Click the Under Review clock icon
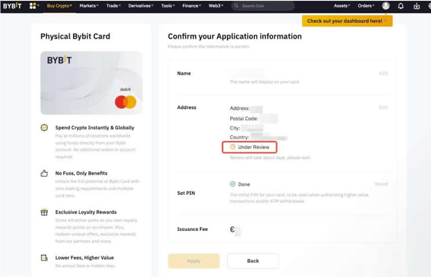This screenshot has height=277, width=431. click(233, 147)
